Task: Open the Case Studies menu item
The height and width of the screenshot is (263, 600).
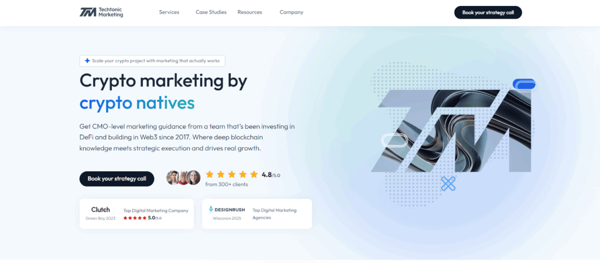Action: coord(211,12)
